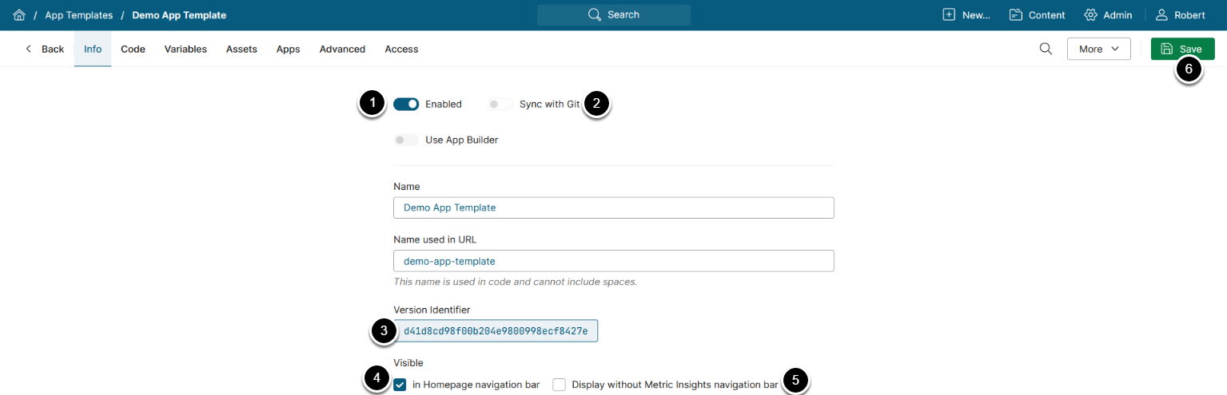
Task: Open the Variables tab
Action: click(x=185, y=49)
